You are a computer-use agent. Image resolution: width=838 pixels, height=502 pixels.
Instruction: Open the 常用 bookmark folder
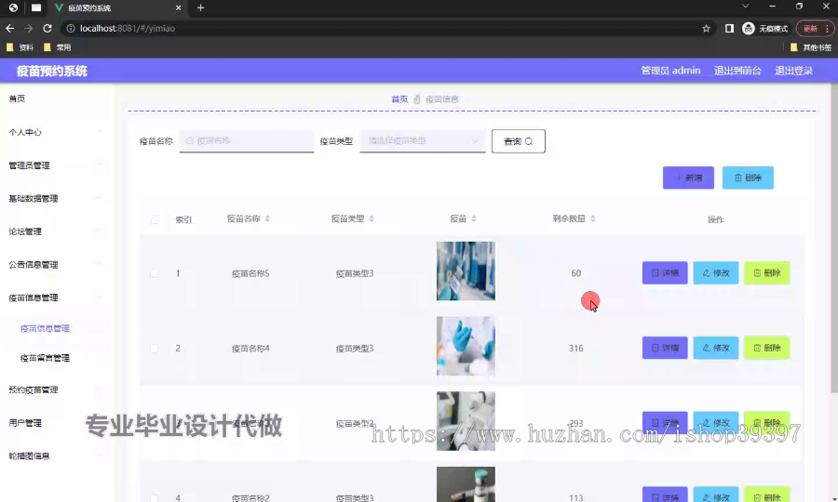pyautogui.click(x=57, y=47)
